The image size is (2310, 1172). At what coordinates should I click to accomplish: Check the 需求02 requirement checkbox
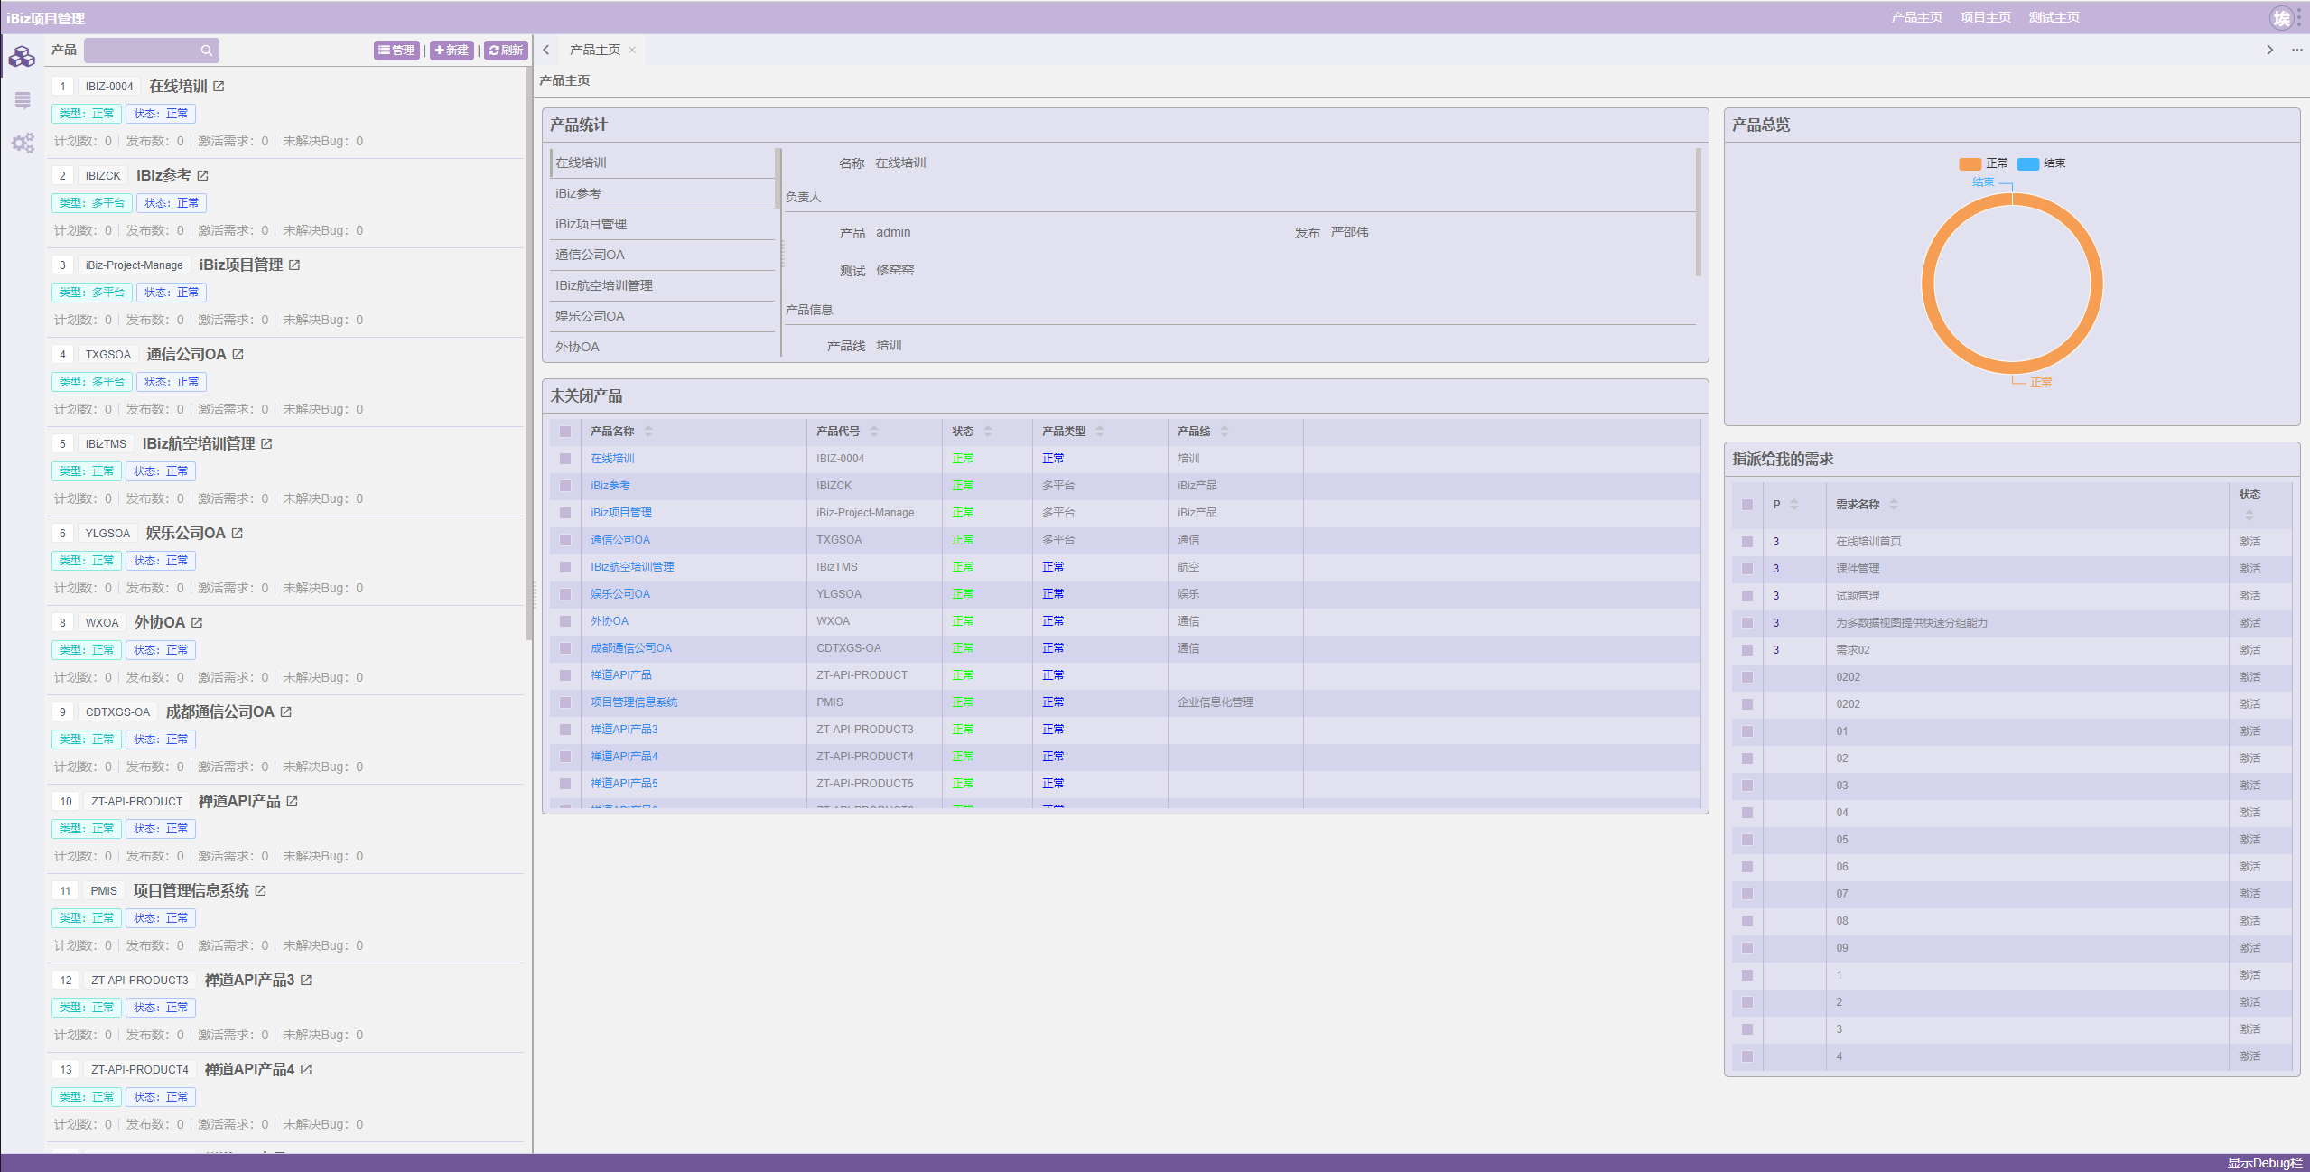1747,650
